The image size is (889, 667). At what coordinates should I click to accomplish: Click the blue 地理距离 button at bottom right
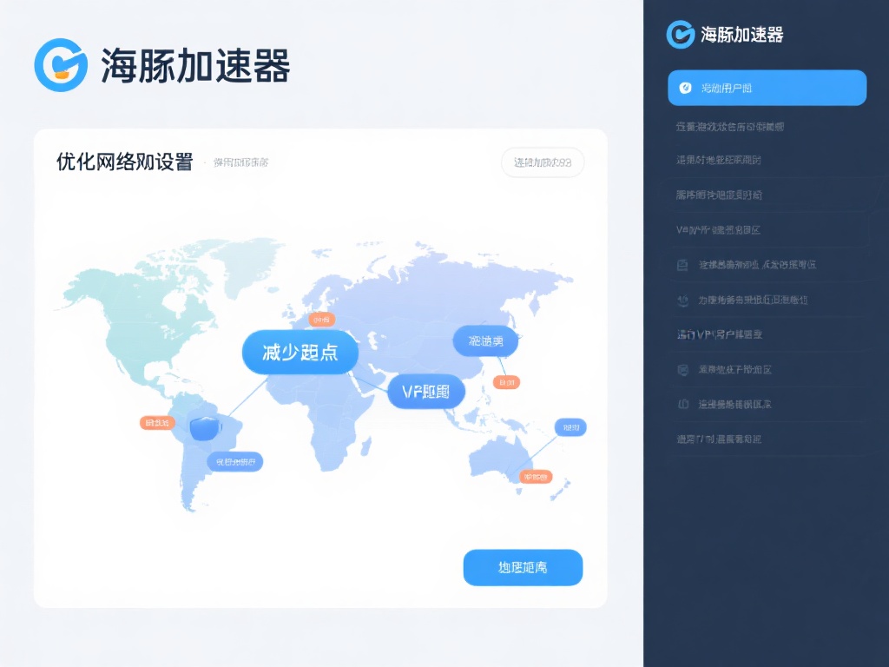[x=523, y=567]
